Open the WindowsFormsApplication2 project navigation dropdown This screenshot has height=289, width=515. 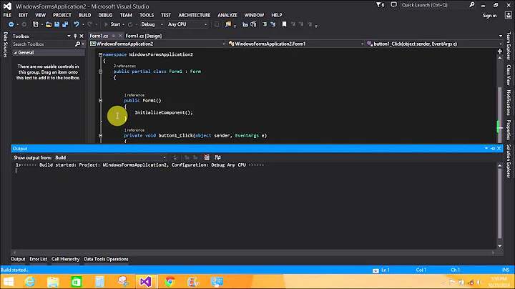click(x=157, y=44)
